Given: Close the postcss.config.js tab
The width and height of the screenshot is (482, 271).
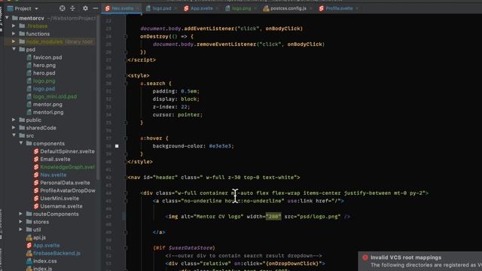Looking at the screenshot, I should click(310, 8).
